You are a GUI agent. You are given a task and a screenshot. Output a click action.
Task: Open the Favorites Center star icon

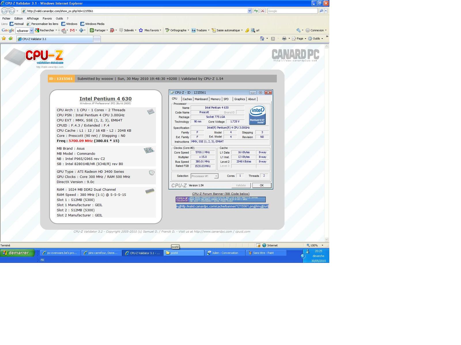pos(4,38)
